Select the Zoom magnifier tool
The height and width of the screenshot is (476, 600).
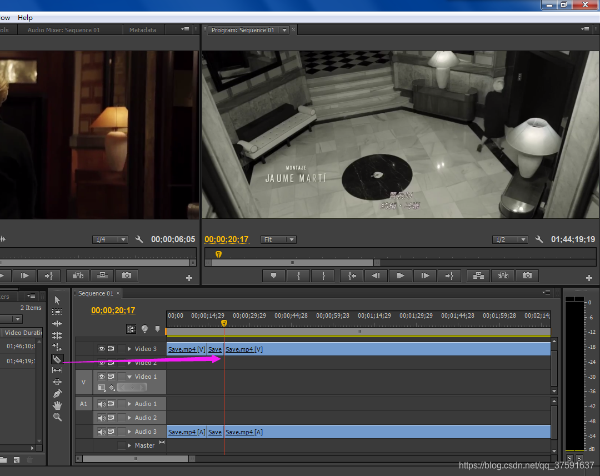pos(57,417)
